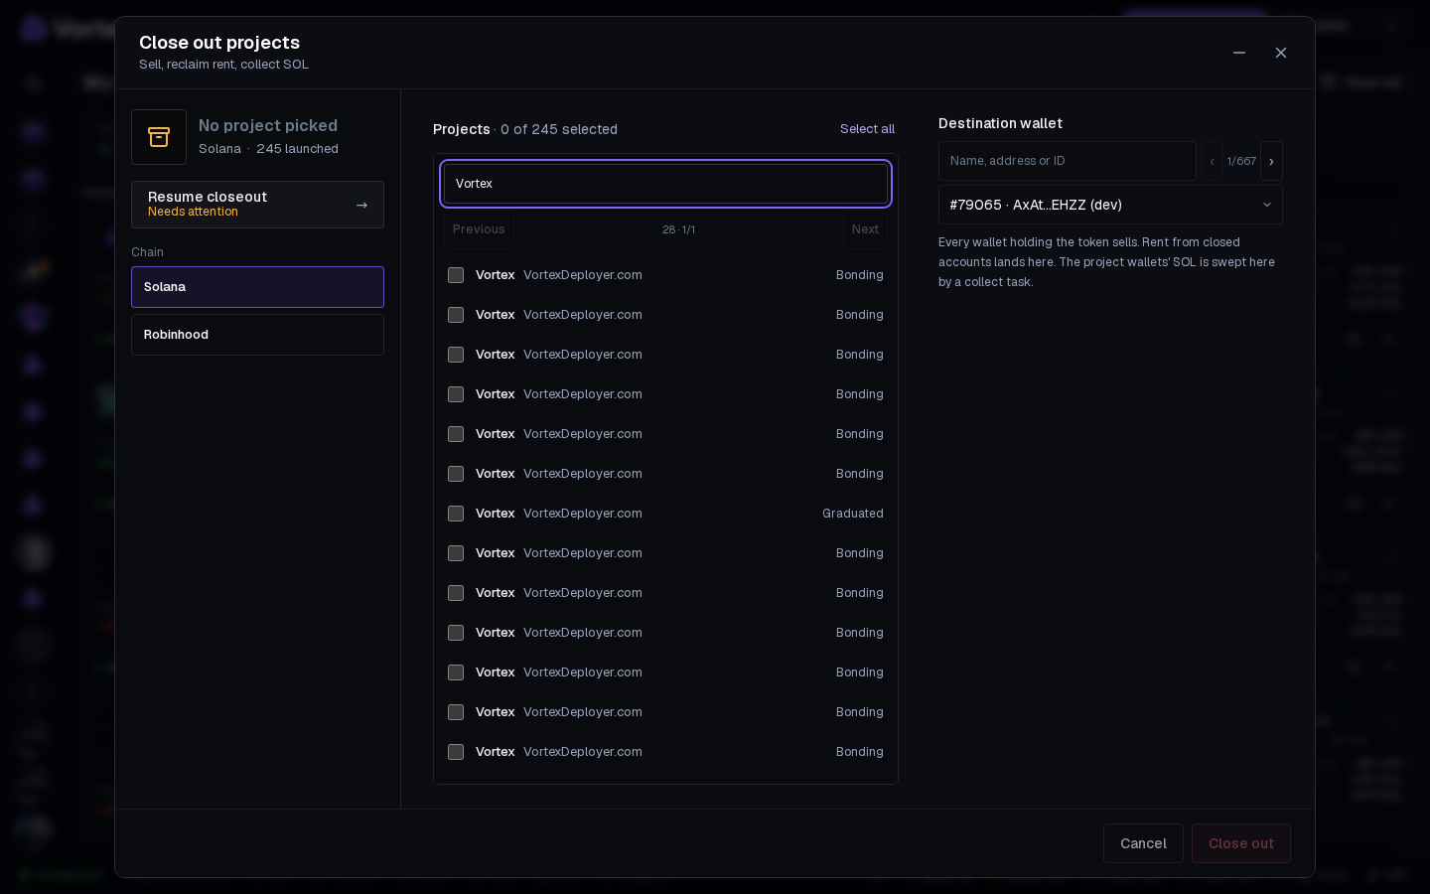Click the "245 launched" text
1430x894 pixels.
point(297,149)
